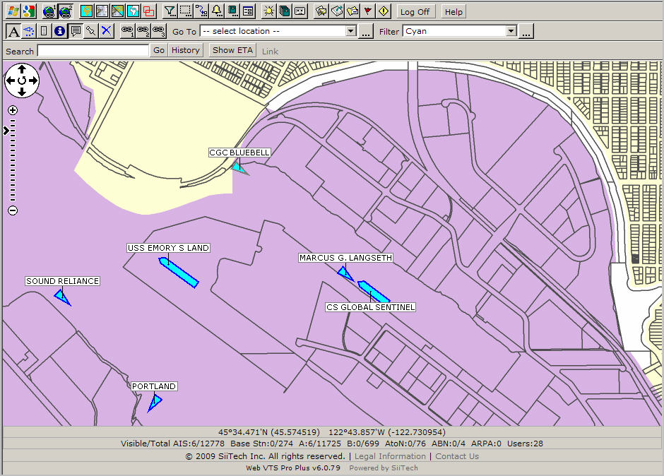The height and width of the screenshot is (476, 664).
Task: Click the zoom level slider position marker
Action: pyautogui.click(x=6, y=131)
